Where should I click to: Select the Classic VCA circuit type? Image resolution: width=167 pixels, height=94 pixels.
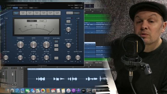tap(37, 13)
